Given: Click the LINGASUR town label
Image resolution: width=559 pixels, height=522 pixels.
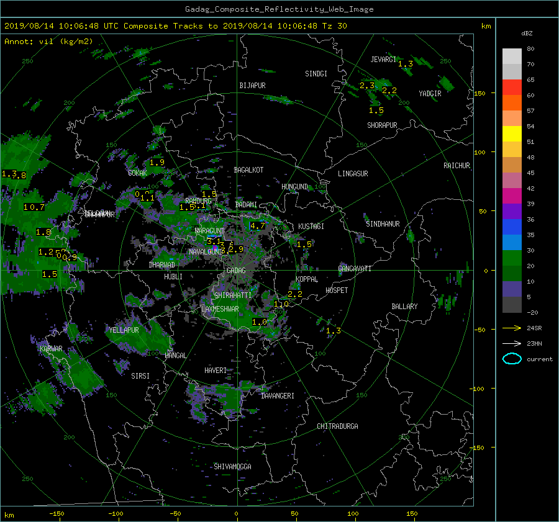Looking at the screenshot, I should coord(353,174).
